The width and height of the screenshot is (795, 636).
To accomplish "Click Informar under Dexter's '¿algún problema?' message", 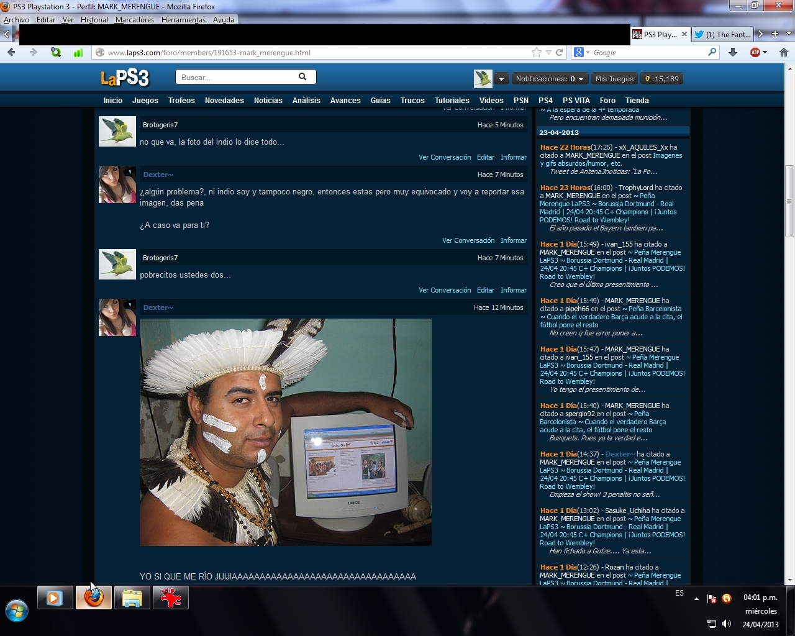I will point(514,240).
